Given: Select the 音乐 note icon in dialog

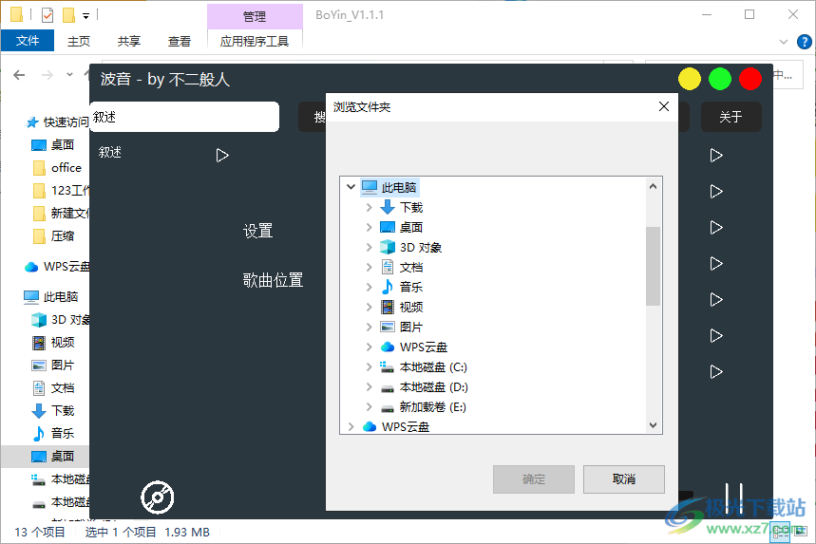Looking at the screenshot, I should [x=388, y=287].
